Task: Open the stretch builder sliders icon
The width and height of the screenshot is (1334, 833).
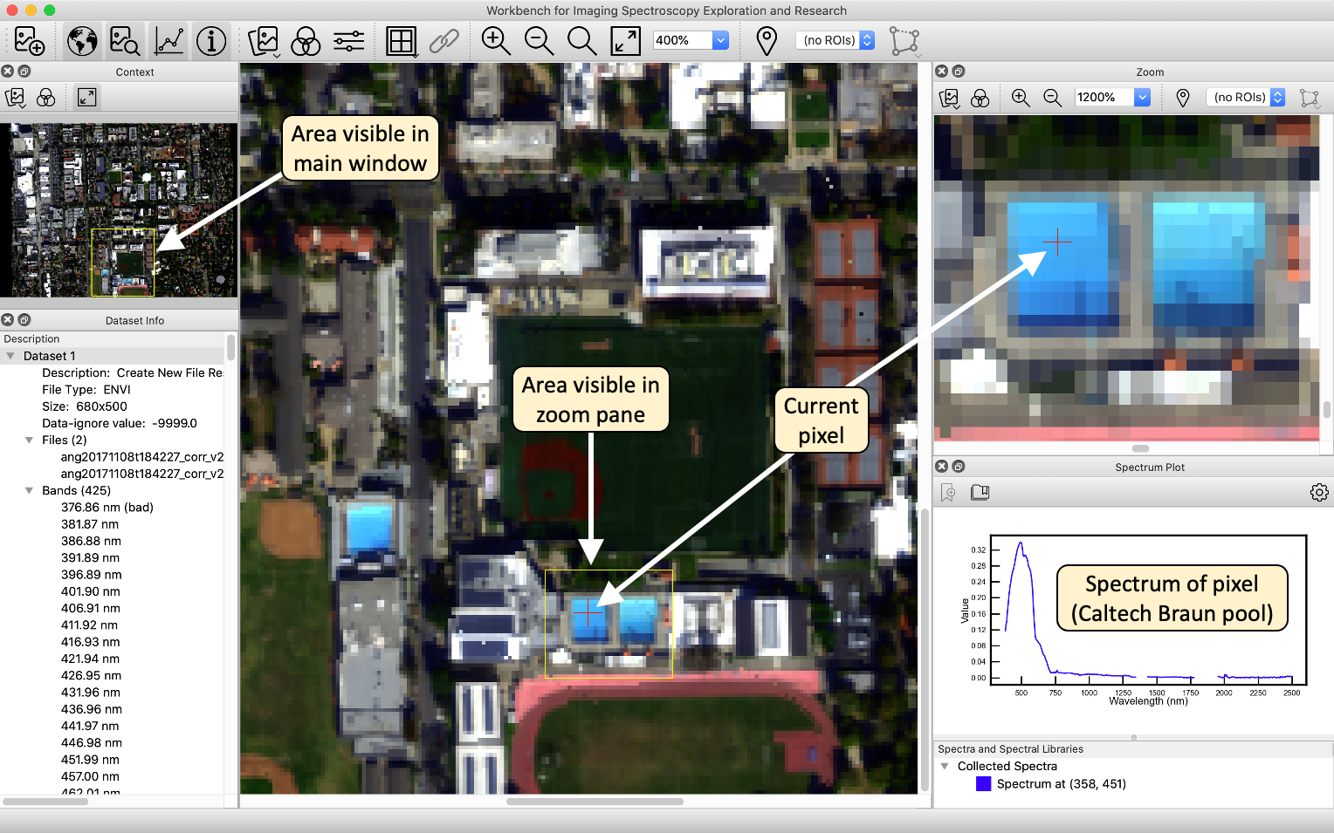Action: tap(348, 41)
